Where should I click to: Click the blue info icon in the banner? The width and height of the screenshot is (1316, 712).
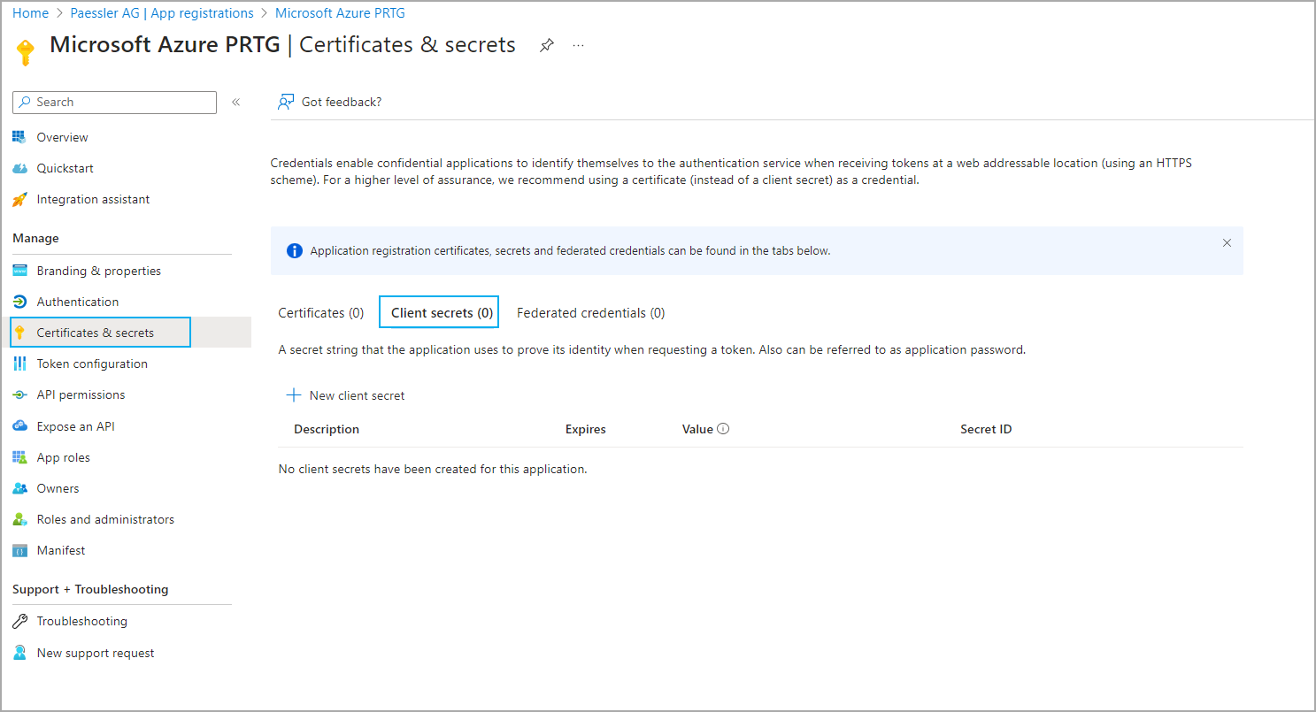tap(295, 250)
